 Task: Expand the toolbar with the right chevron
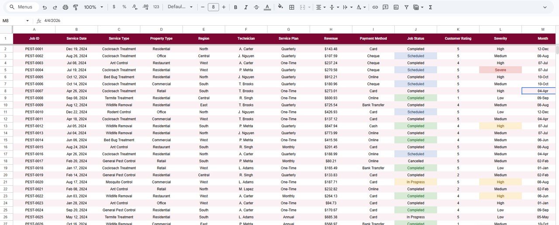click(x=545, y=7)
